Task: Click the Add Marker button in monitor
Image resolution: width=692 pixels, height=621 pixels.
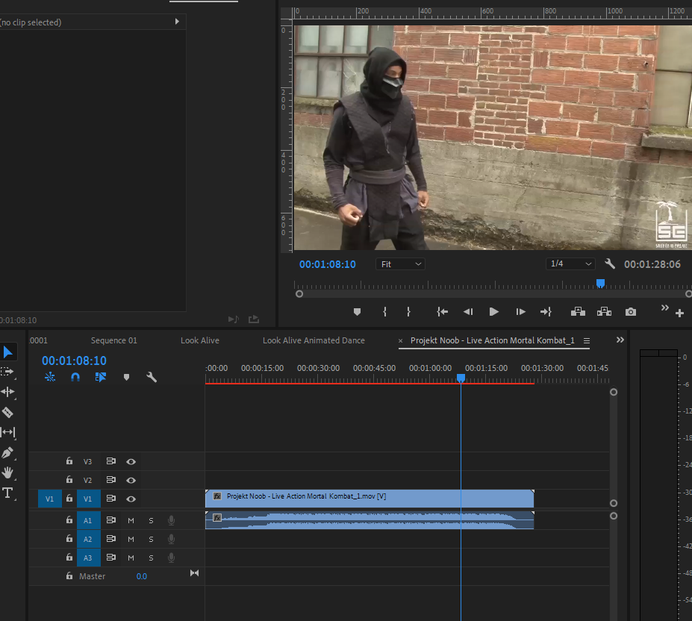Action: point(357,312)
